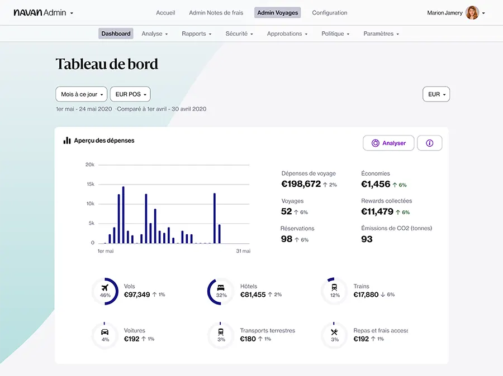Open Configuration from the top navigation
This screenshot has width=503, height=376.
point(329,12)
